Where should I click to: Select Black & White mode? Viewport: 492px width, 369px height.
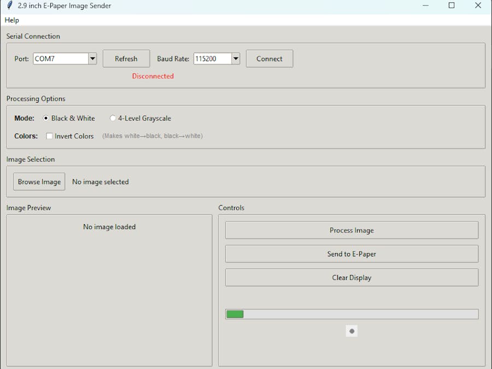point(46,119)
